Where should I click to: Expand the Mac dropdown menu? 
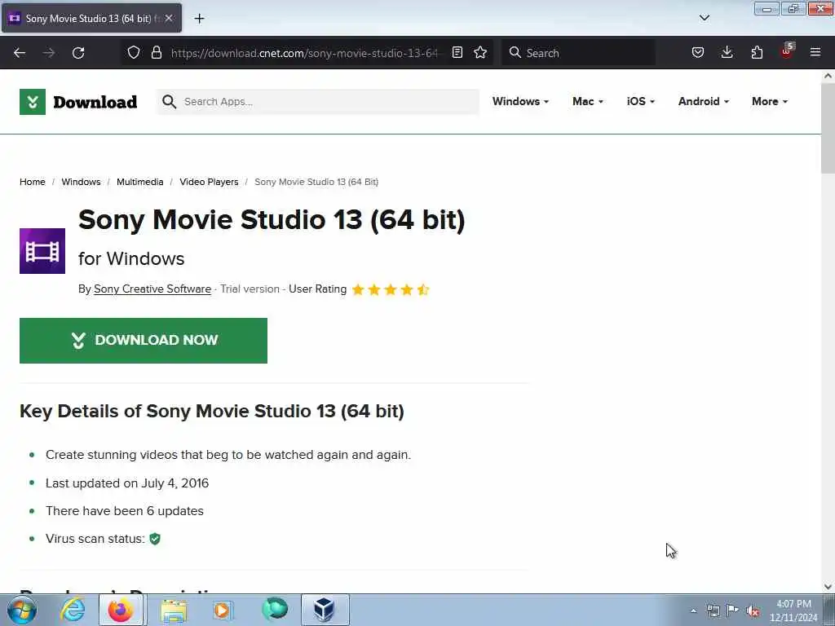[x=588, y=101]
